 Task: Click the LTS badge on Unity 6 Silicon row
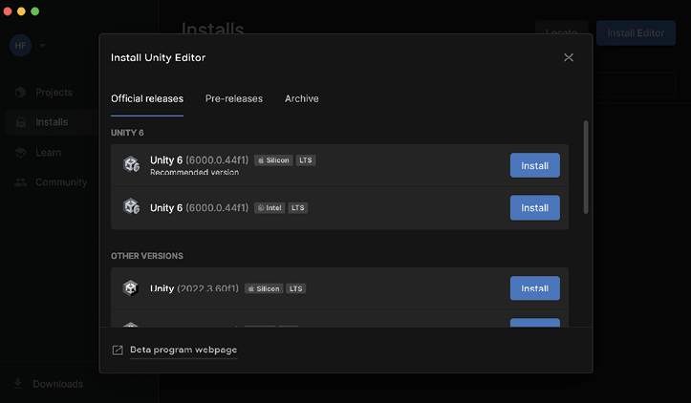click(306, 160)
